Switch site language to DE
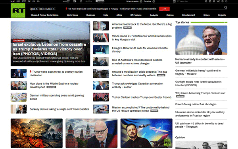This screenshot has height=149, width=238. [29, 1]
